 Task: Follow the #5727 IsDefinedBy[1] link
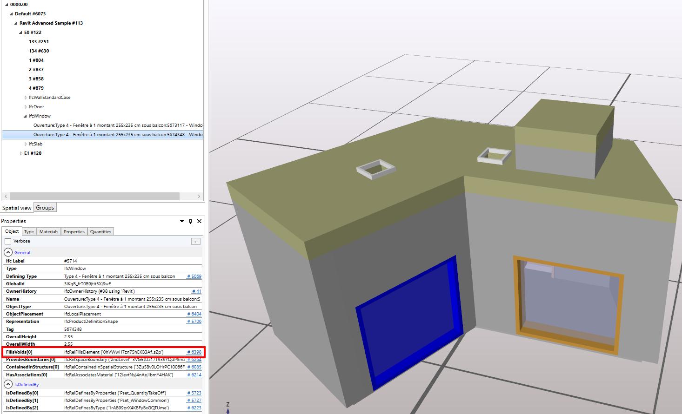[x=194, y=401]
